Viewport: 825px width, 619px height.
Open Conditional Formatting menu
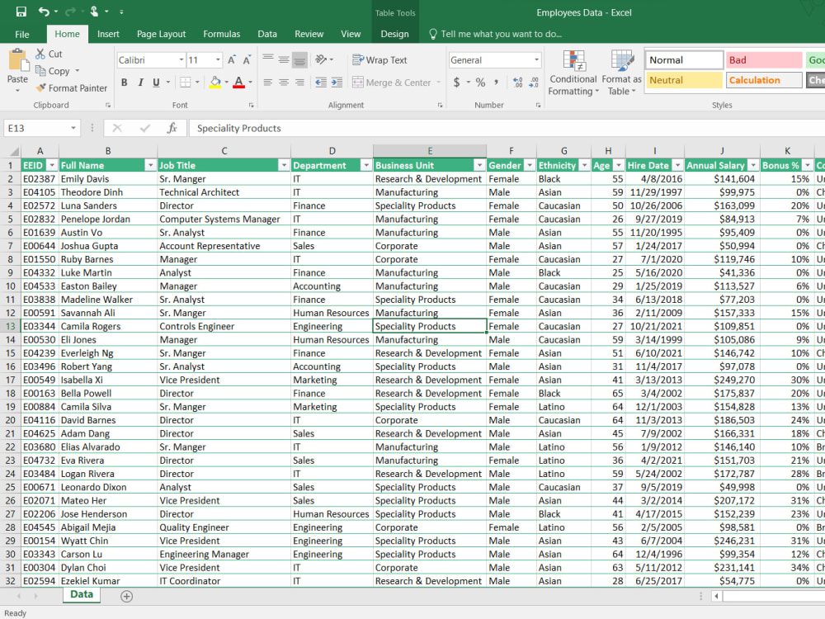[573, 73]
